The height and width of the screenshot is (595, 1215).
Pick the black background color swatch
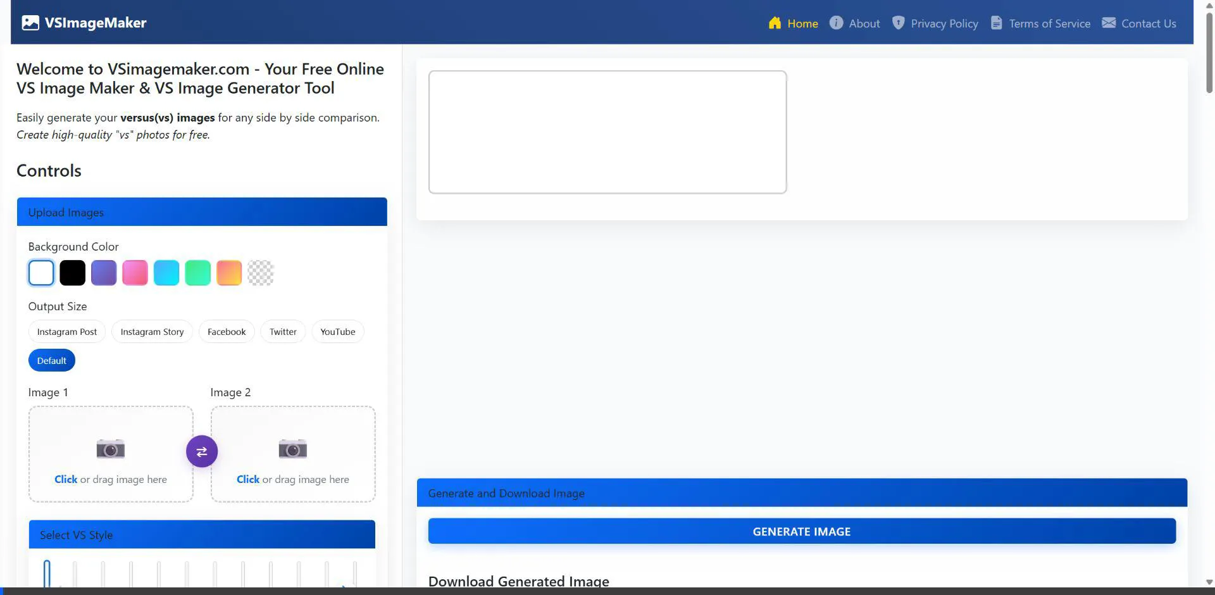(73, 273)
